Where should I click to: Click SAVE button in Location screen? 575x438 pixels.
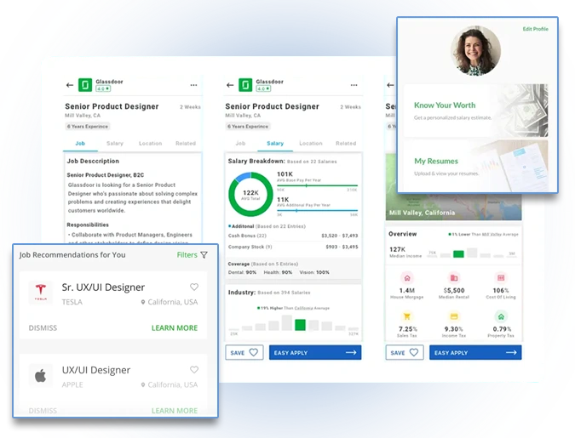tap(405, 353)
